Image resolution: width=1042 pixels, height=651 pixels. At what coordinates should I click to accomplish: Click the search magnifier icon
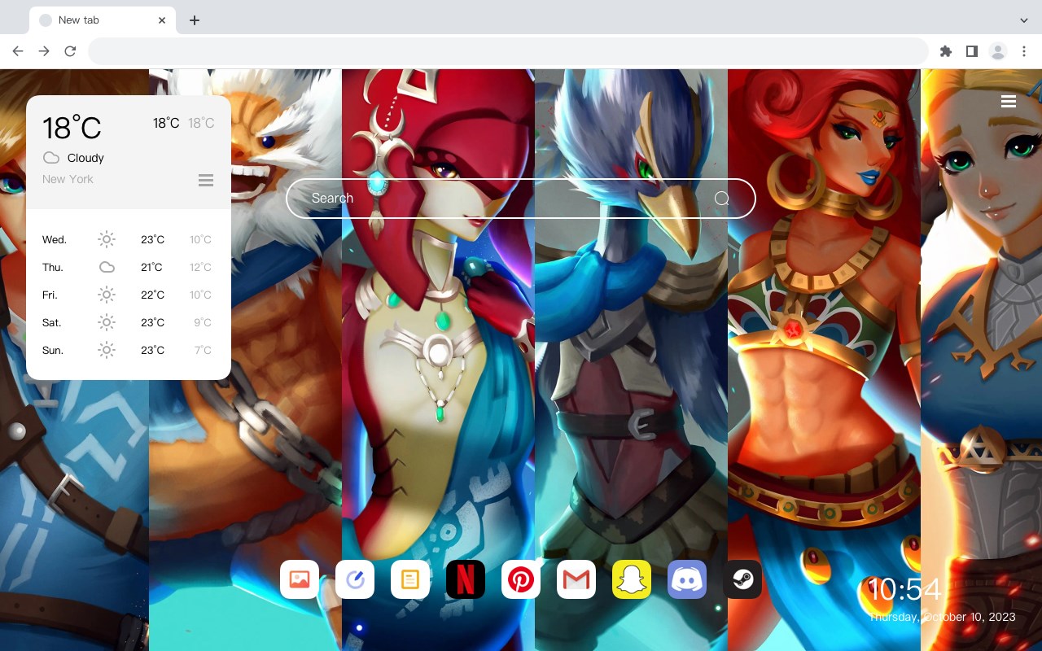[721, 199]
